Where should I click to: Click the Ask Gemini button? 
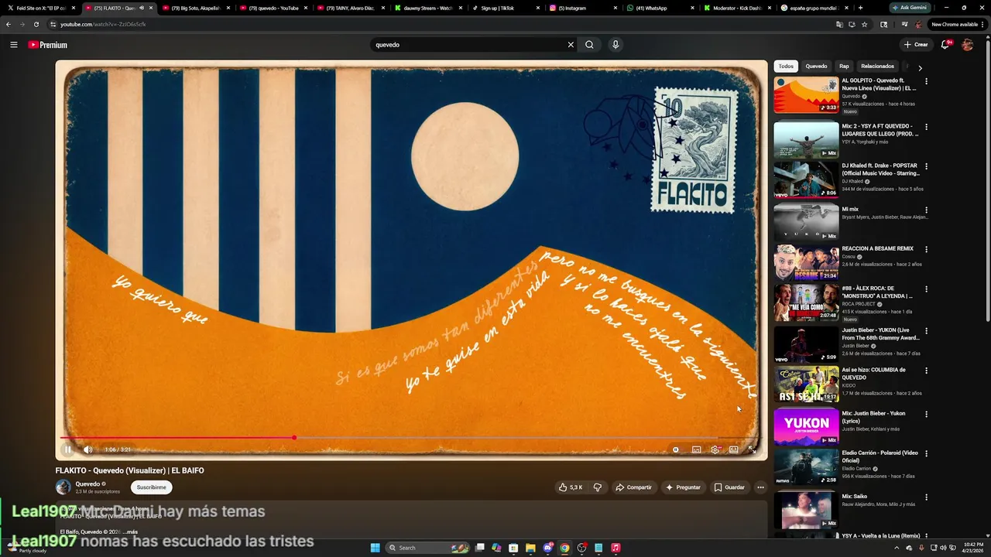[x=908, y=7]
